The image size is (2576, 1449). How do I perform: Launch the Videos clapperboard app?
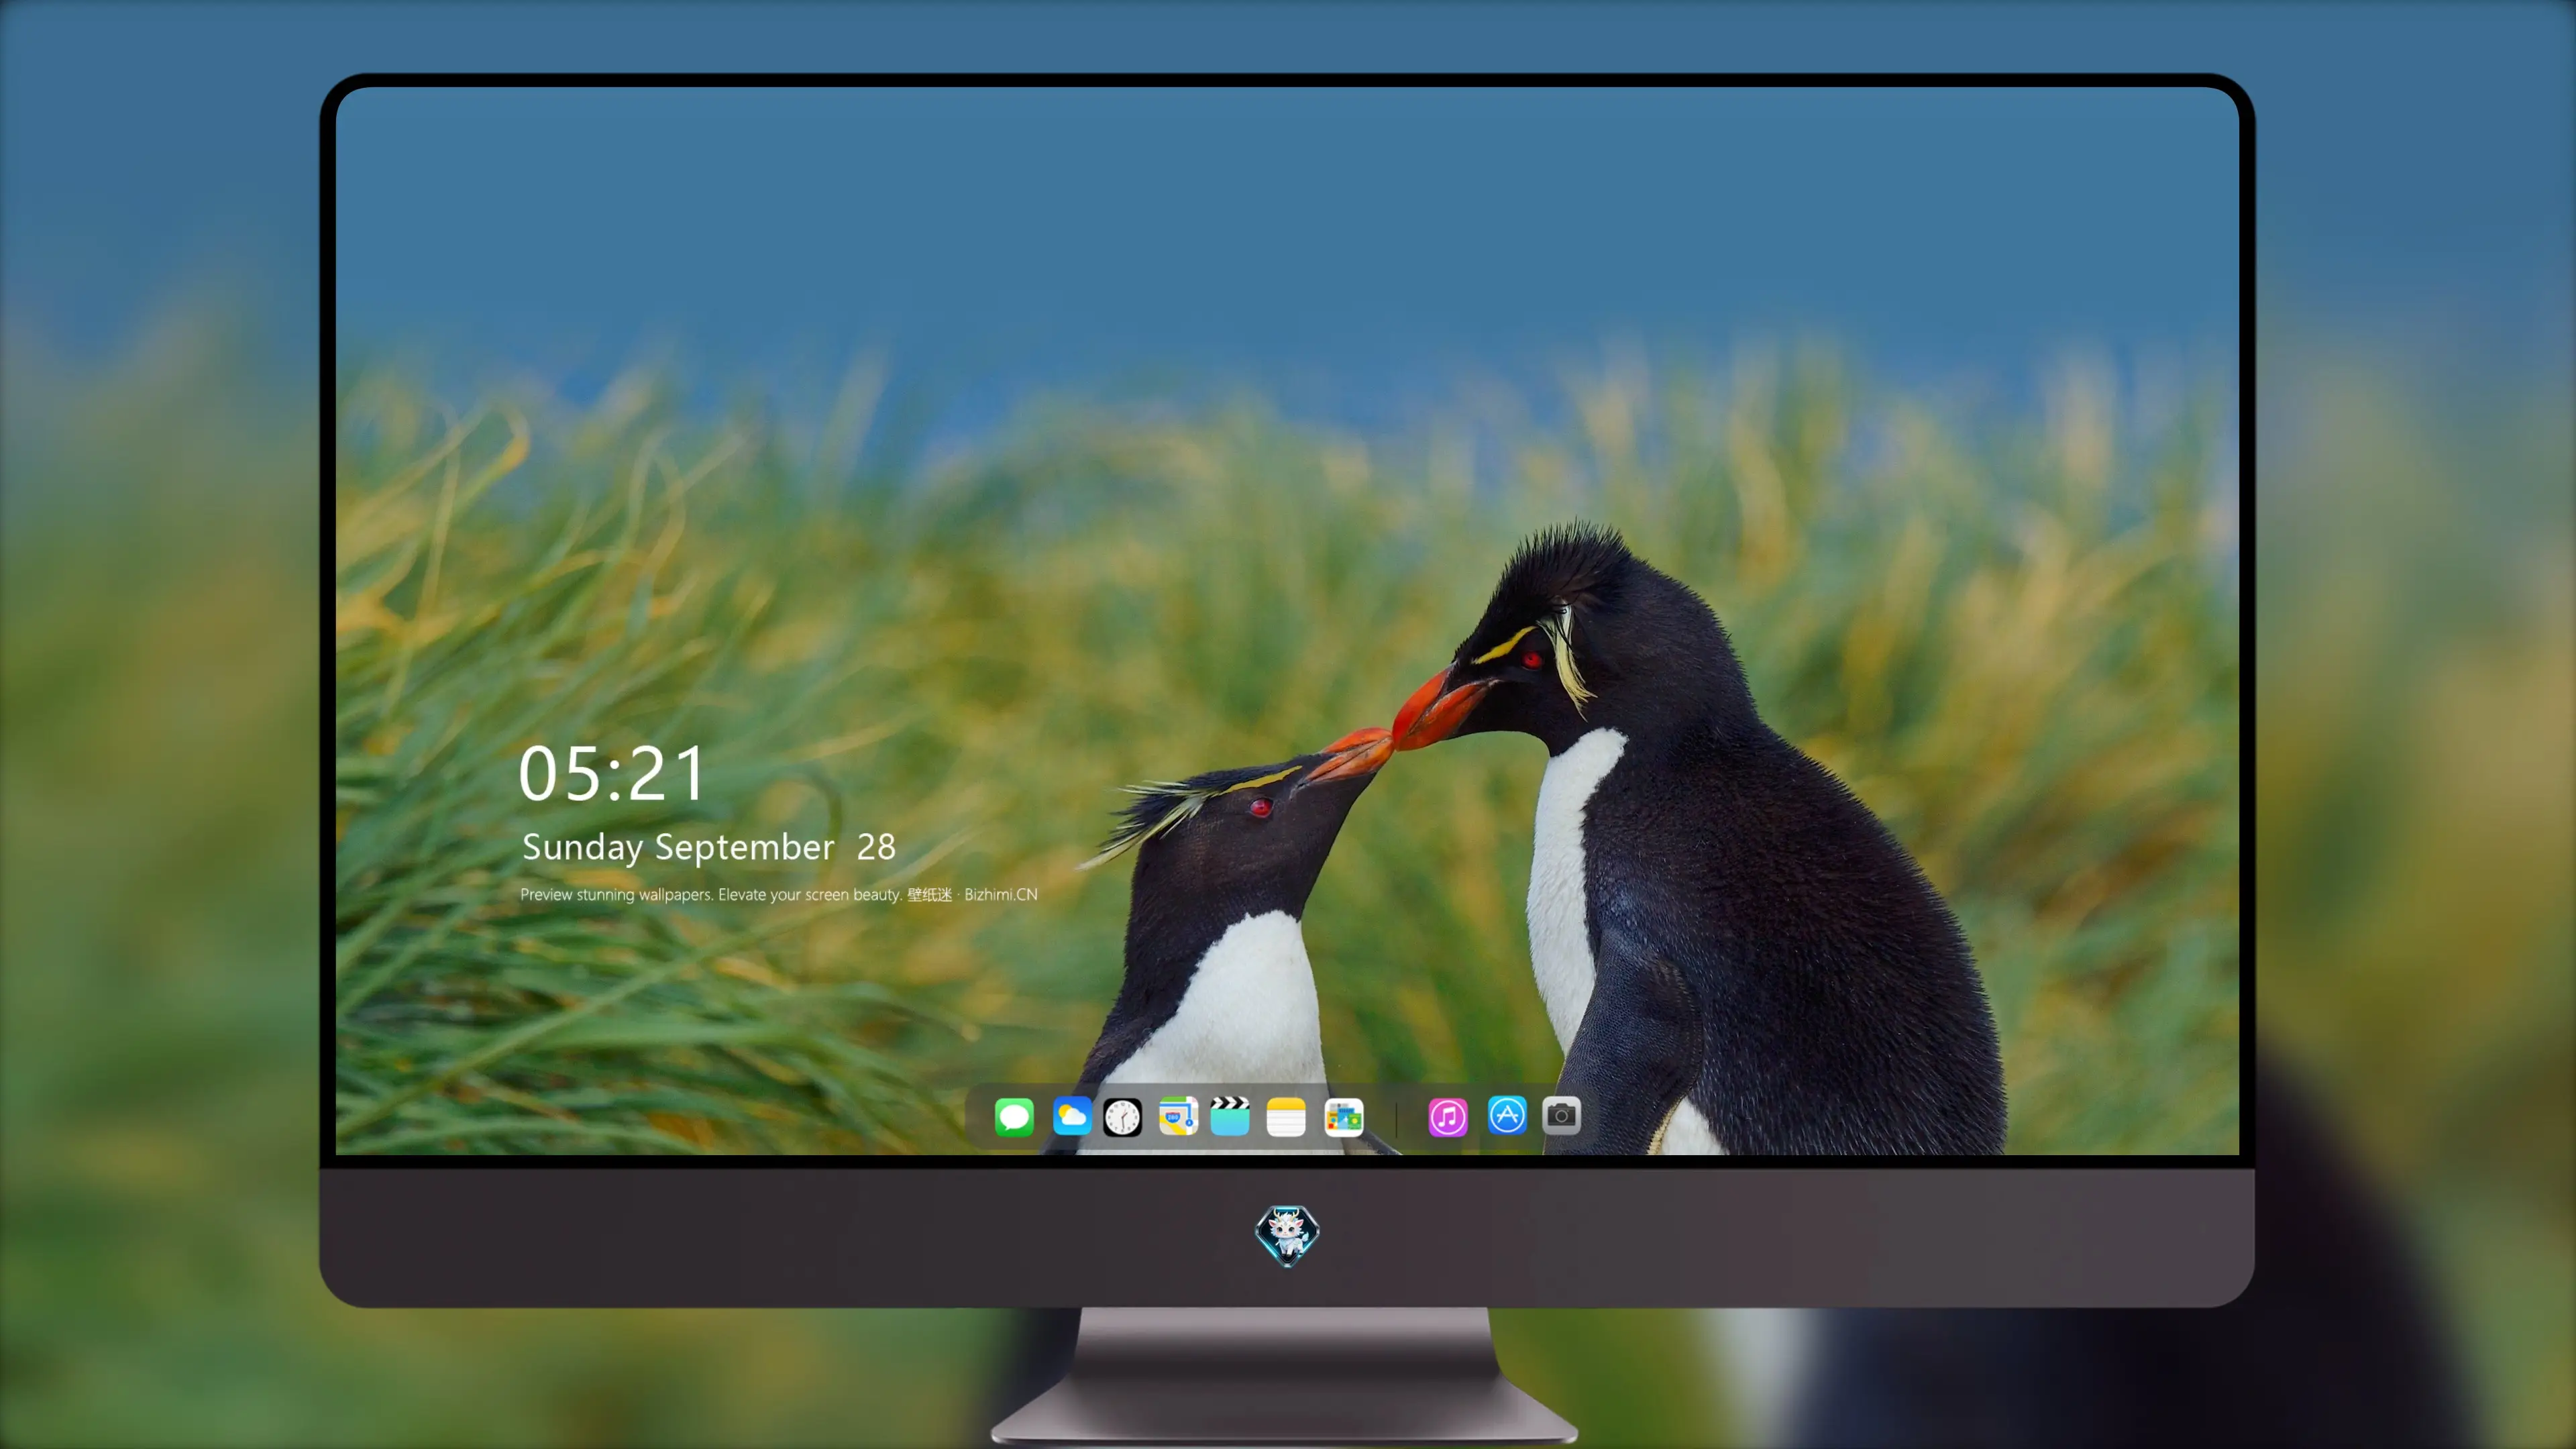(1230, 1116)
